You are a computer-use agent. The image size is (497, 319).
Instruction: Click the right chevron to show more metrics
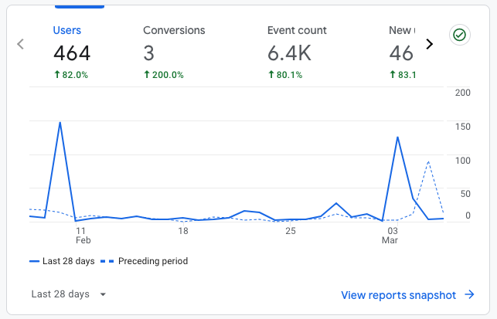pyautogui.click(x=430, y=44)
